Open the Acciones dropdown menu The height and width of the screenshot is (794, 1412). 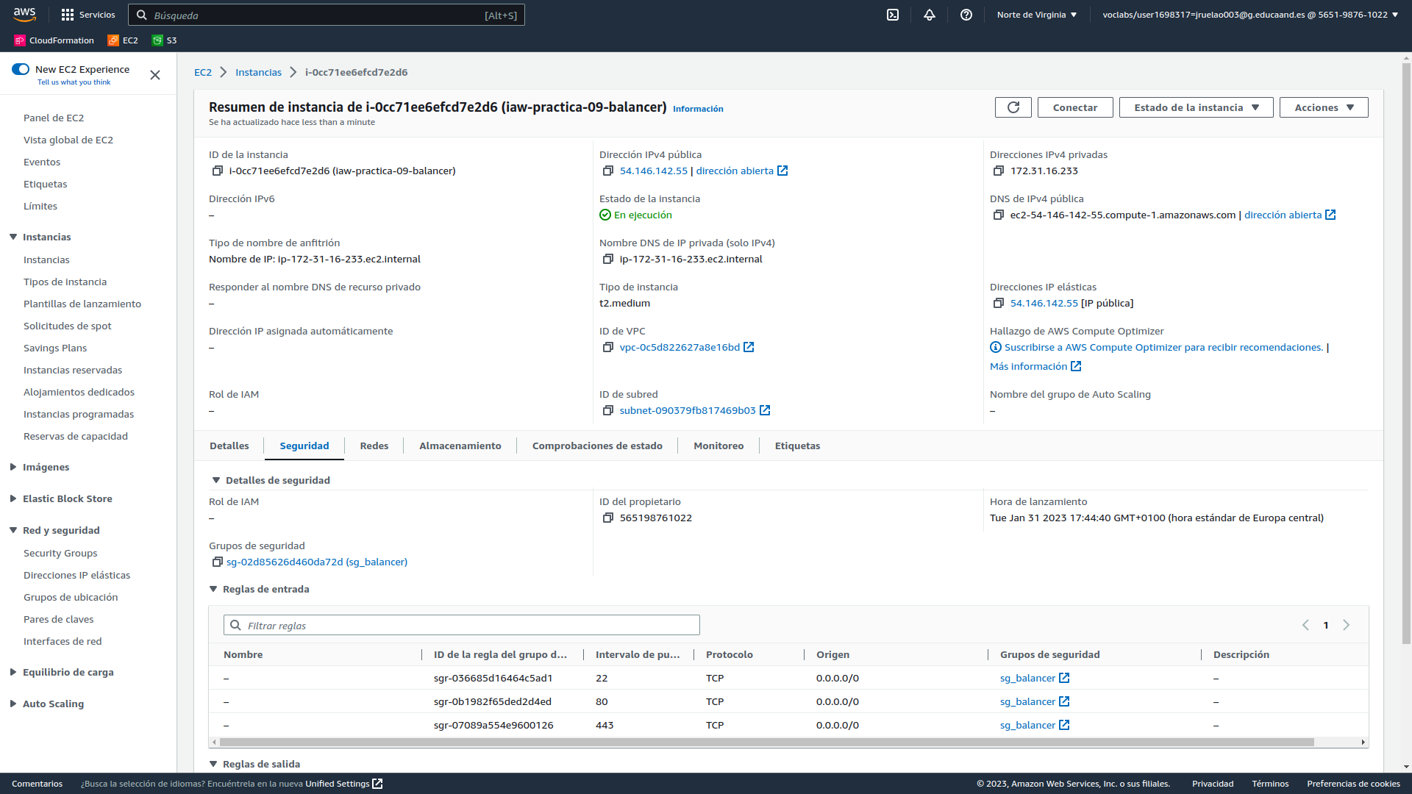(1323, 107)
